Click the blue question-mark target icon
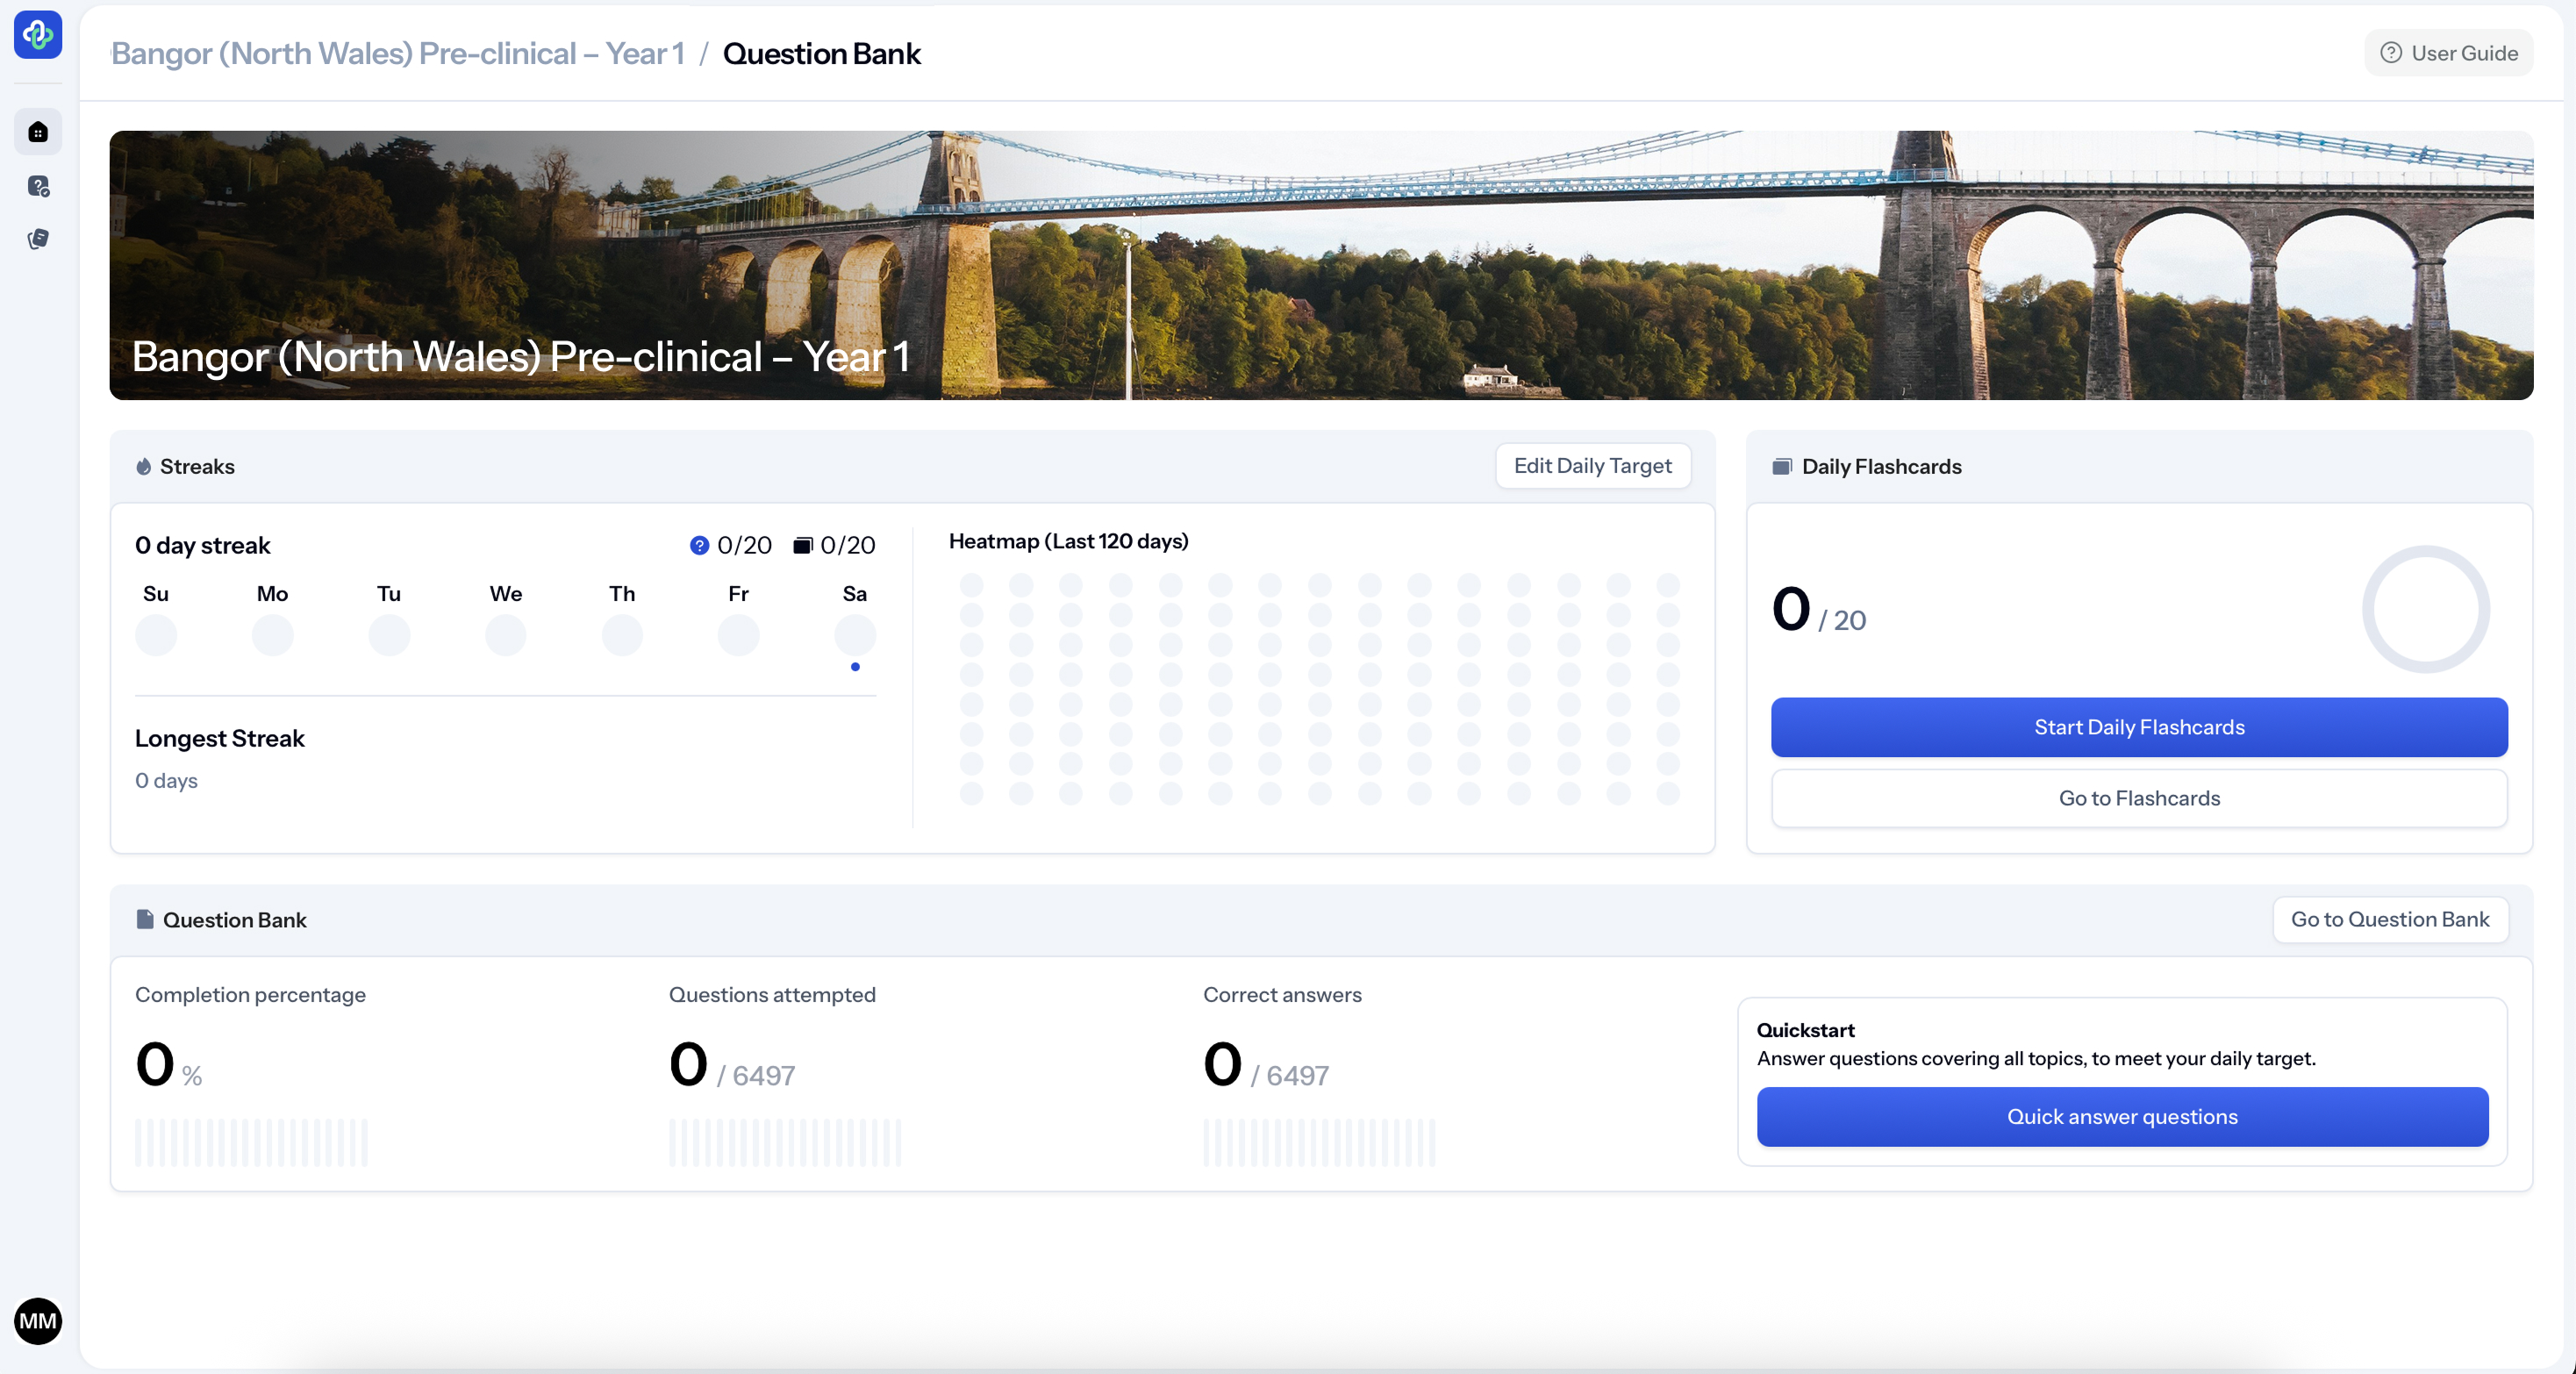This screenshot has height=1374, width=2576. [699, 545]
